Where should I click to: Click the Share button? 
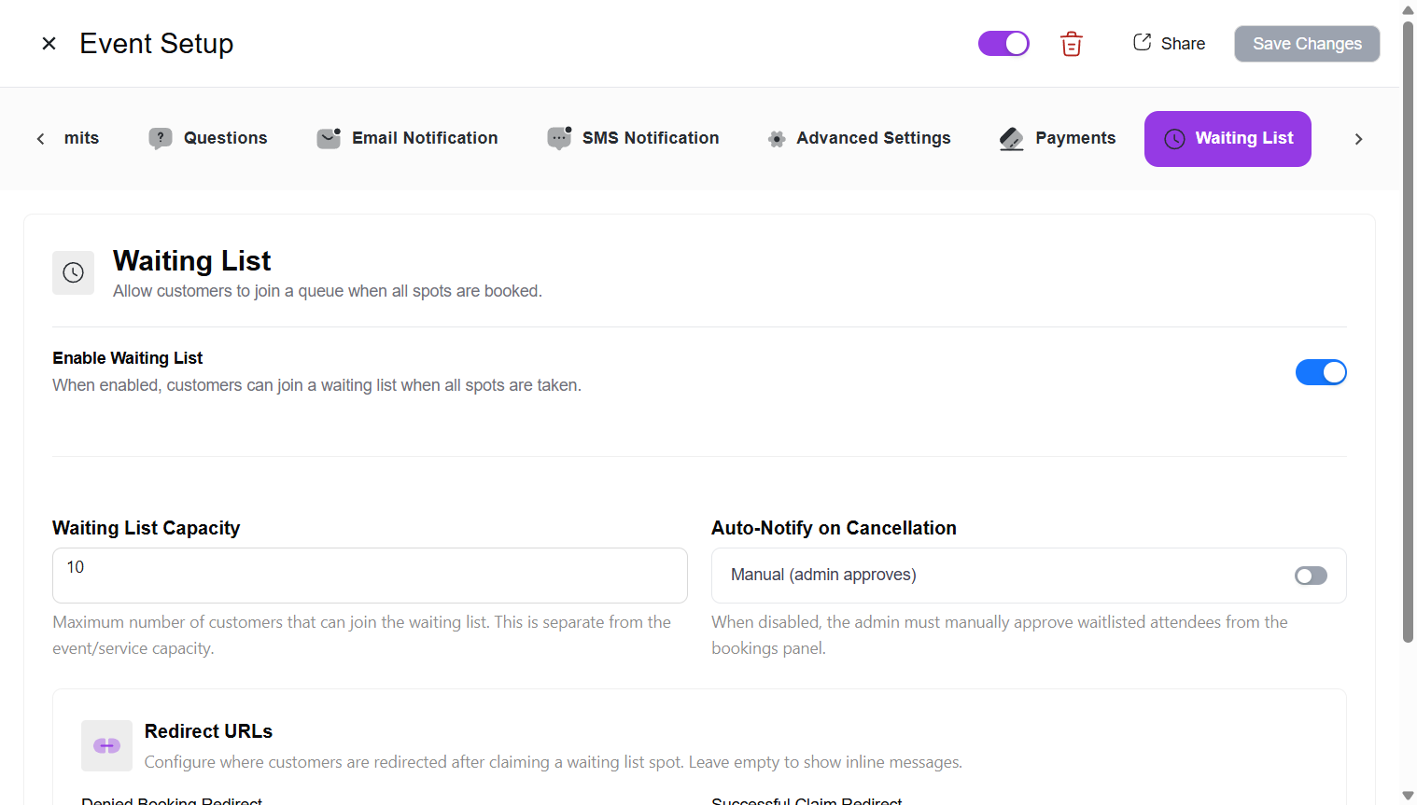click(1169, 43)
